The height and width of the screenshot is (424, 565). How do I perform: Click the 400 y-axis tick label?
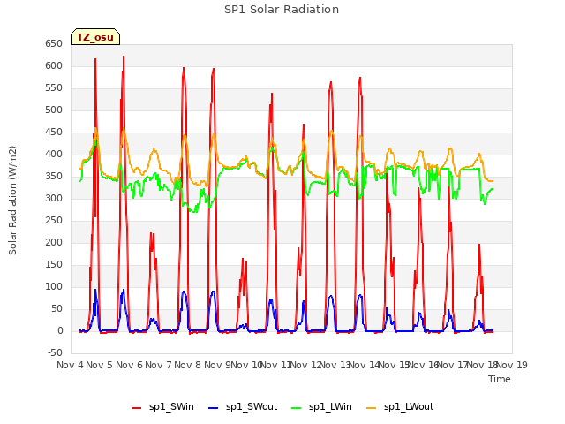[54, 155]
